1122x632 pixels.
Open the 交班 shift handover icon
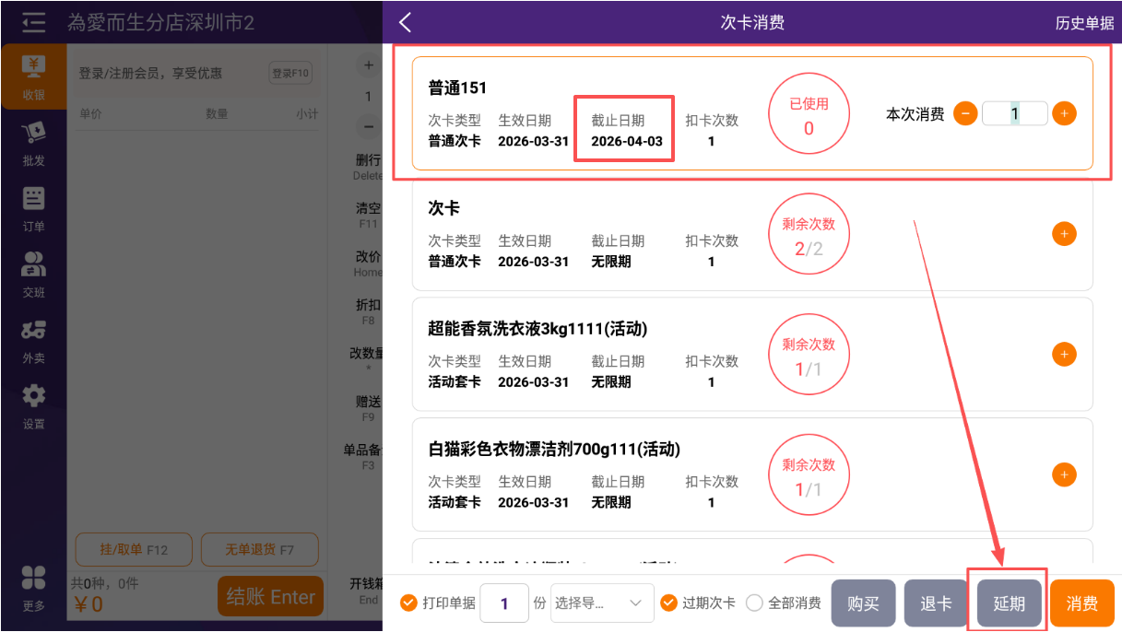click(x=33, y=275)
